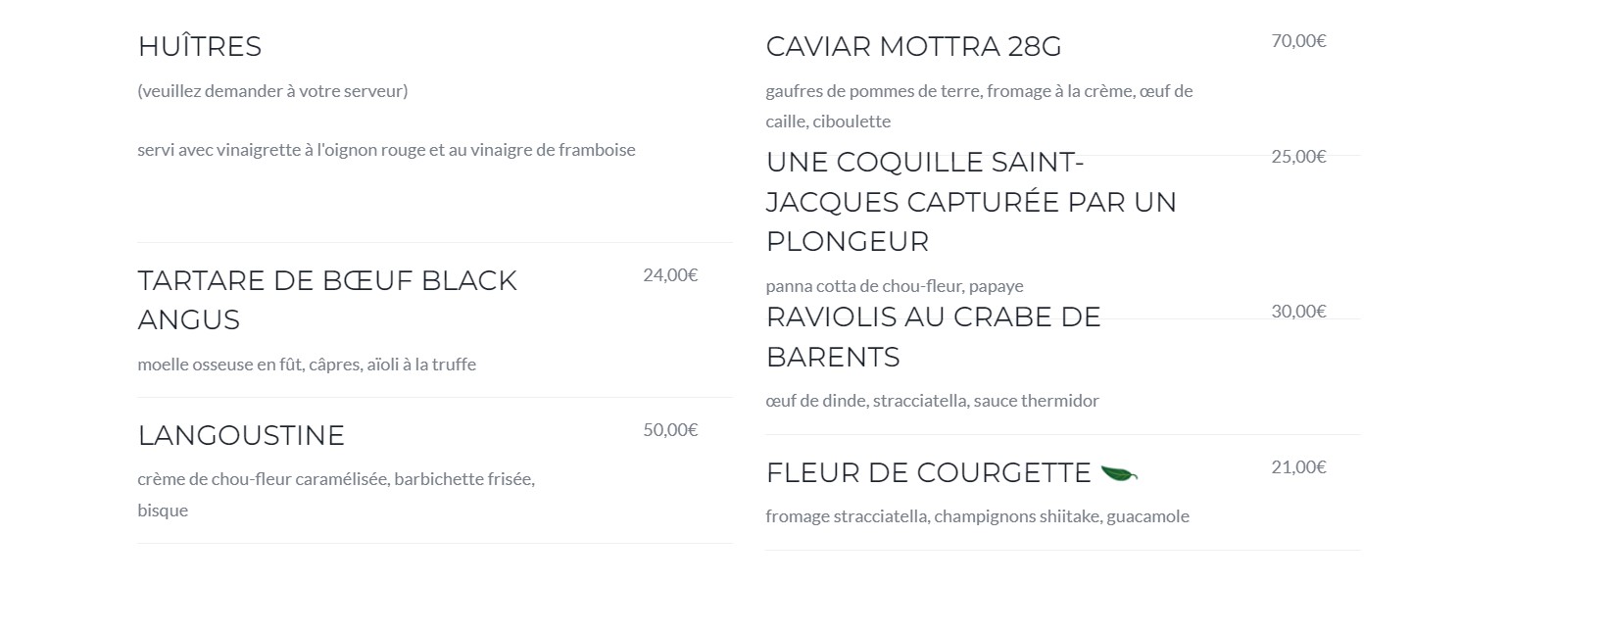
Task: Click the moelle osseuse en fût description
Action: (x=307, y=365)
